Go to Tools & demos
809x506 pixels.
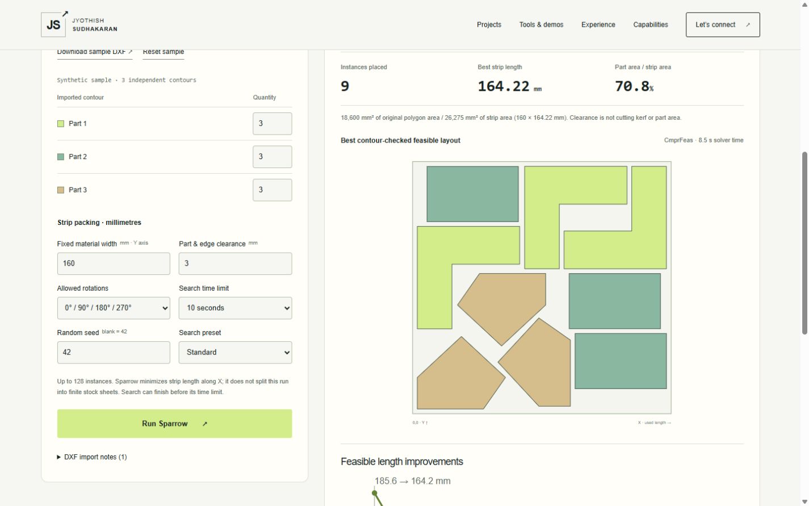coord(541,25)
